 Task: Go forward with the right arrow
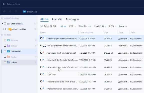click(x=10, y=12)
